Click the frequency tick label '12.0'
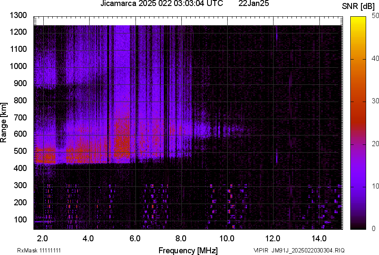Viewport: 379px width, 255px height. pos(273,239)
